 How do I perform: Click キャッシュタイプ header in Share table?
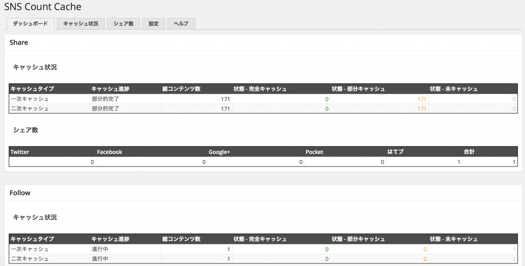(32, 89)
